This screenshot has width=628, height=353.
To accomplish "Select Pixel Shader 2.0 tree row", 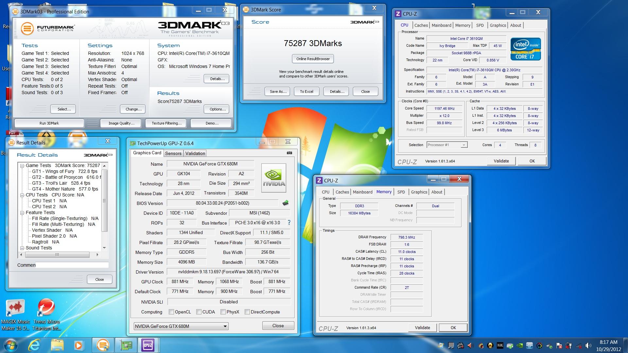I will (x=54, y=236).
